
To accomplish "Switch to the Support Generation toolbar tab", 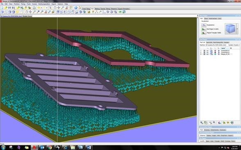I will pos(124,9).
